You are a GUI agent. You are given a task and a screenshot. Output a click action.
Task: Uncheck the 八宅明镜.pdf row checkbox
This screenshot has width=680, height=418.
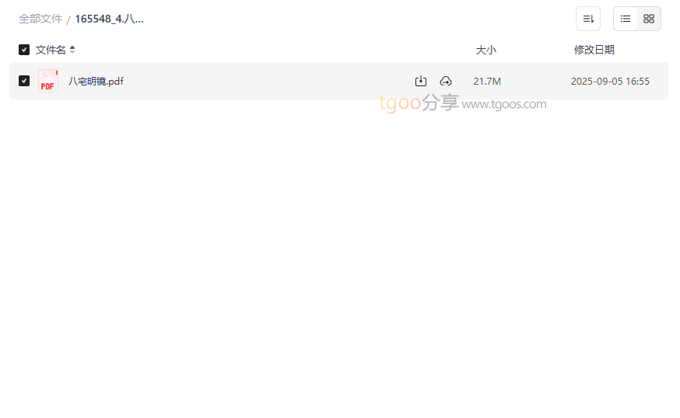point(24,81)
